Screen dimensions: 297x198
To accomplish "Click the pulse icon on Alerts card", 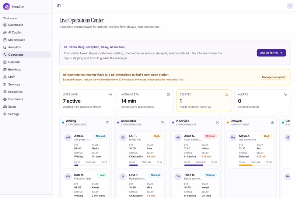I will pos(285,94).
